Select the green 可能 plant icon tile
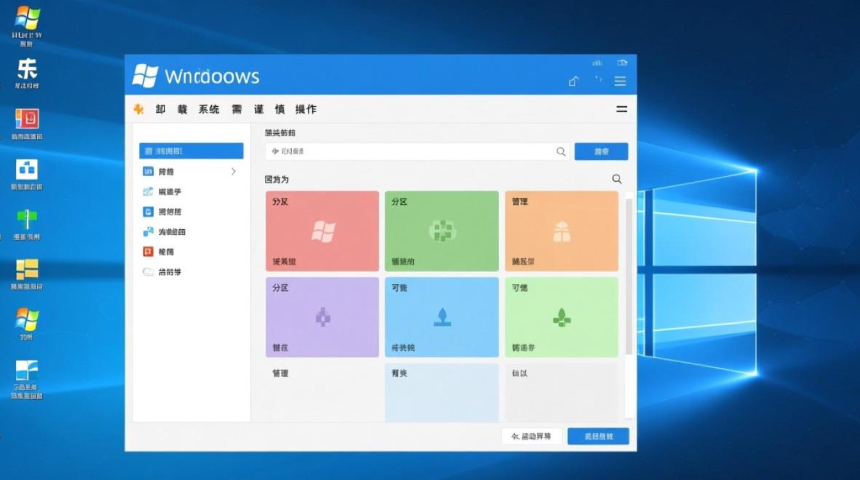Image resolution: width=860 pixels, height=480 pixels. (x=561, y=316)
